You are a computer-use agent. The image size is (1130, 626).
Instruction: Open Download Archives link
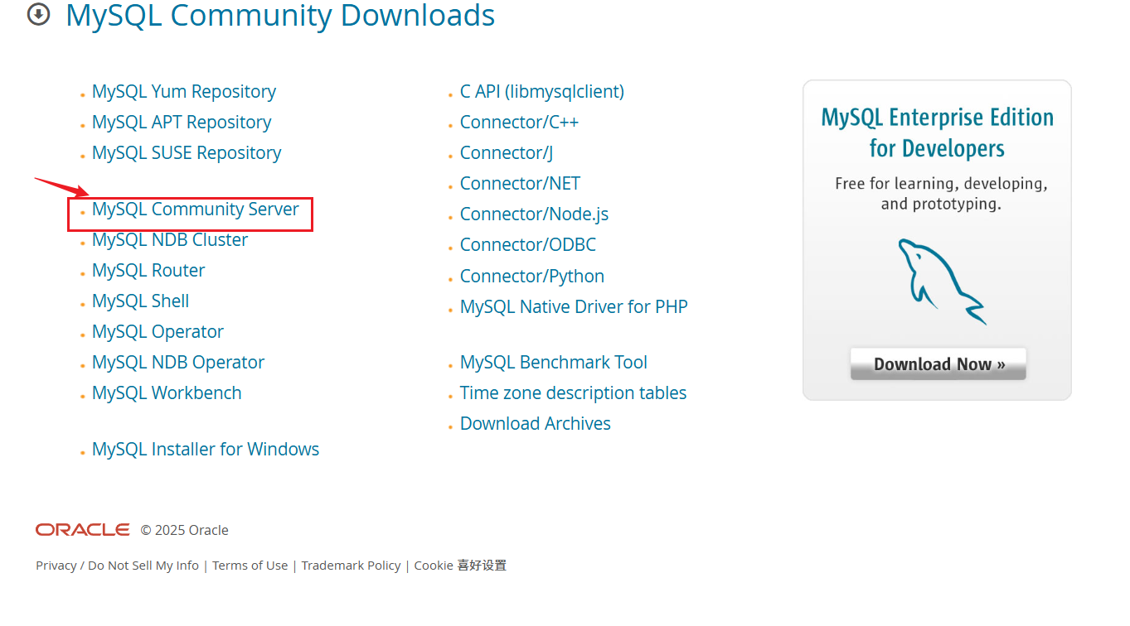536,424
